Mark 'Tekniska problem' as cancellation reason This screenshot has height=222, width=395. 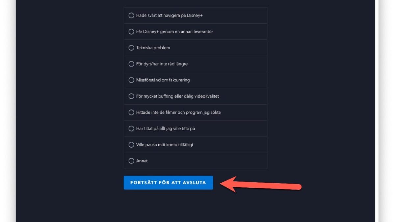(131, 47)
